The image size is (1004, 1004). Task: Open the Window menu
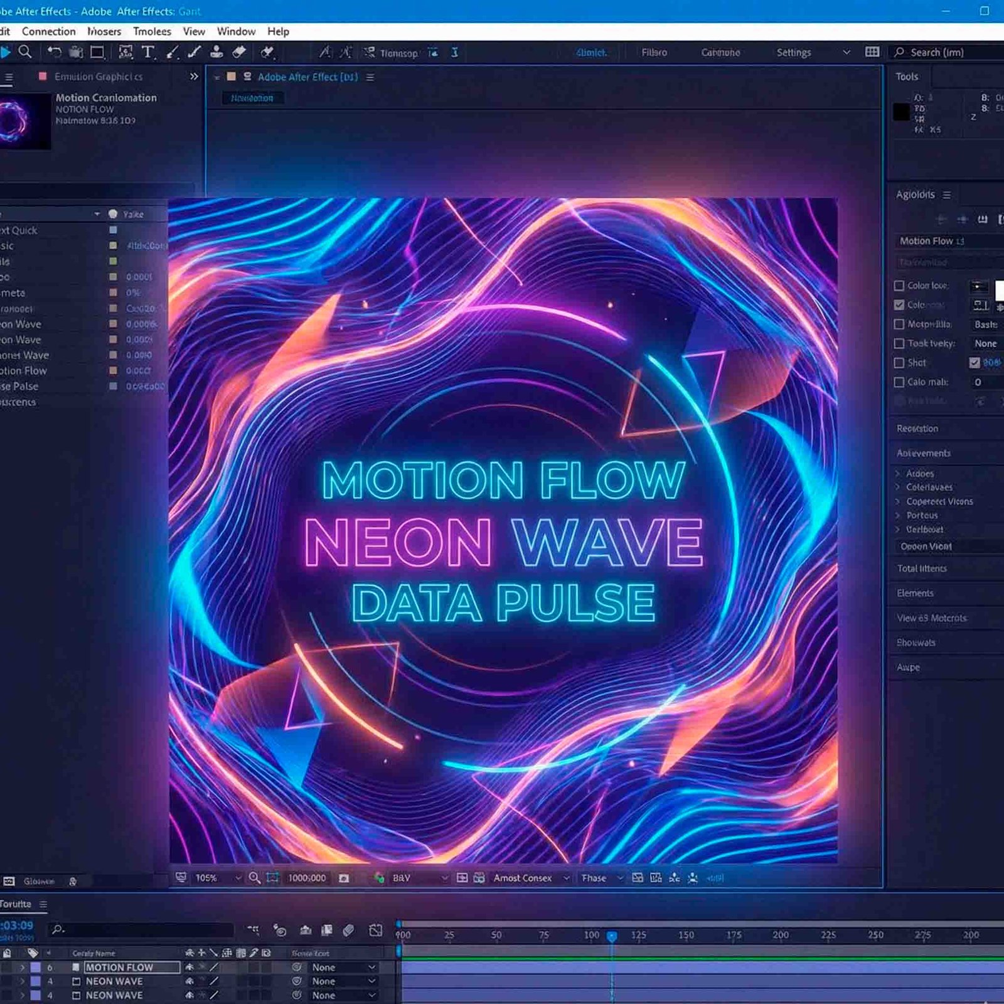pyautogui.click(x=236, y=31)
